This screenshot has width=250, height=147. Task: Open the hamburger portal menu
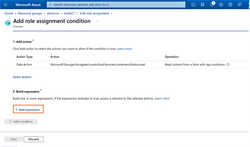click(x=5, y=5)
